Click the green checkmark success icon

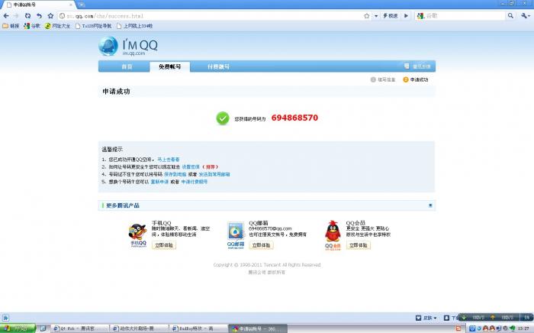[x=223, y=118]
